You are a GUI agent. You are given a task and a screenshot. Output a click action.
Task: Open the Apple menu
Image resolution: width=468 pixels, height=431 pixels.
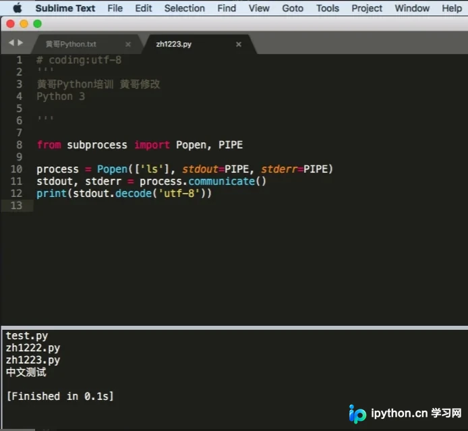pos(18,8)
